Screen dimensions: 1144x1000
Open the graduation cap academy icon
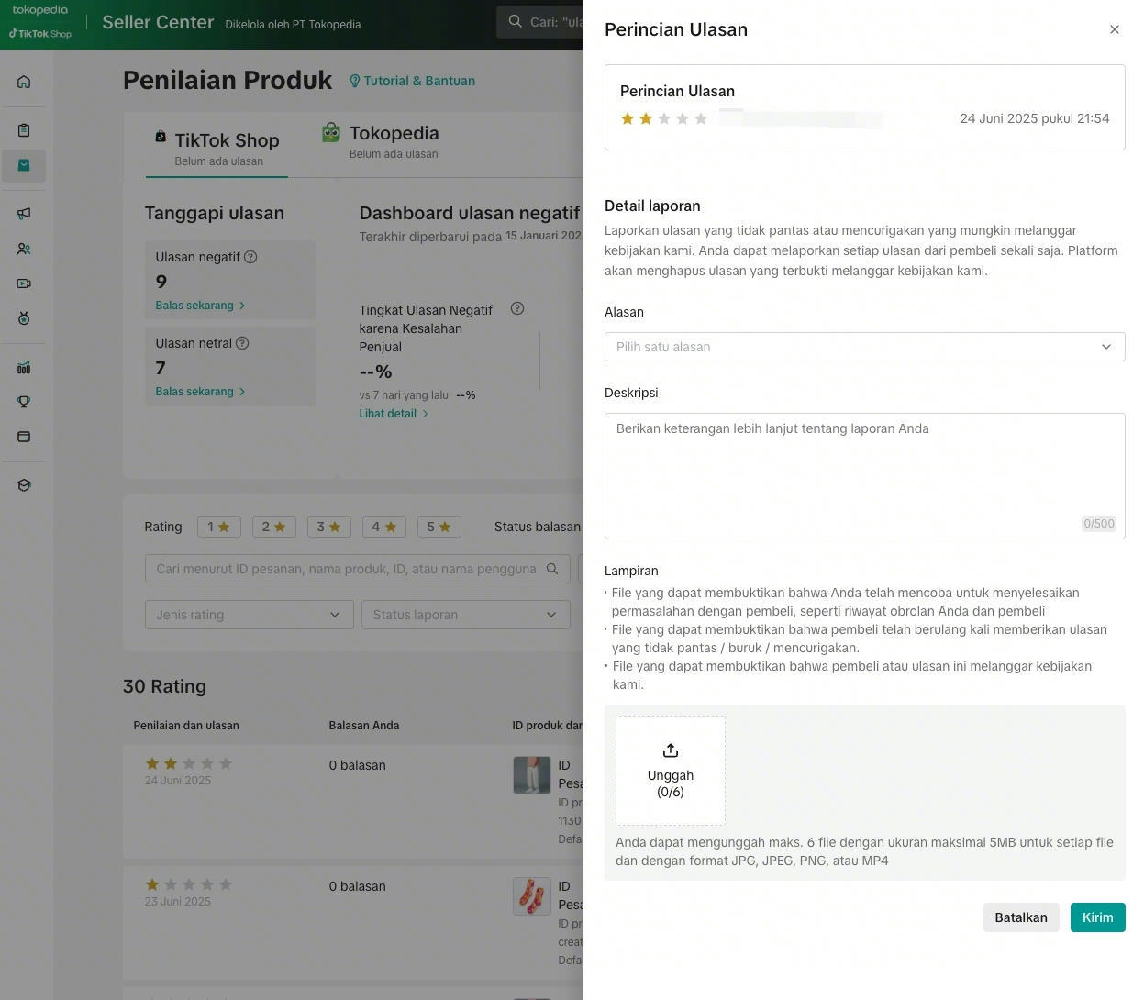pyautogui.click(x=24, y=485)
